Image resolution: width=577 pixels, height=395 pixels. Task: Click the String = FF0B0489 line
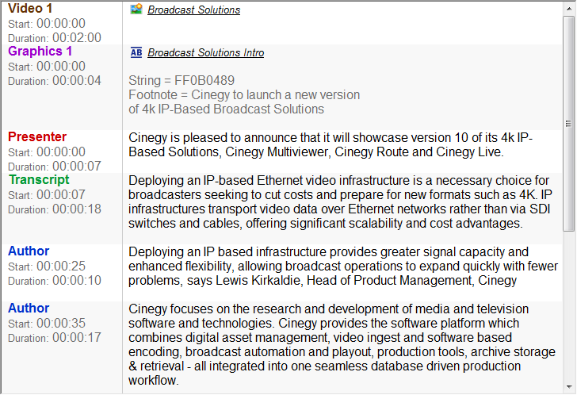tap(182, 81)
